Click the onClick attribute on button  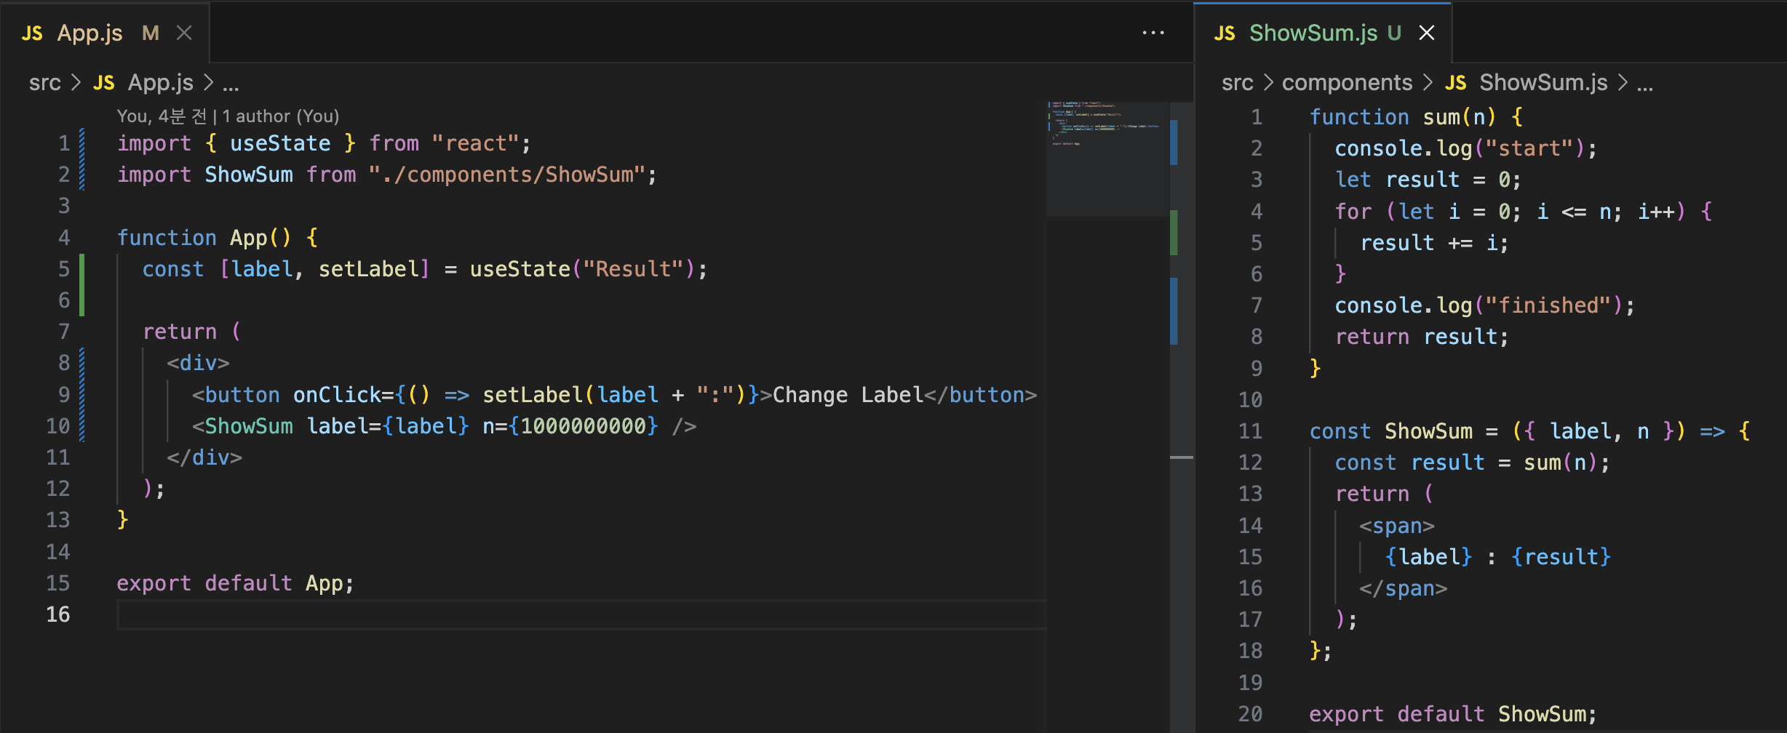(338, 395)
